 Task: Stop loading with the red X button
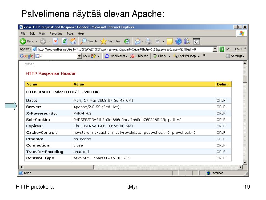point(56,41)
